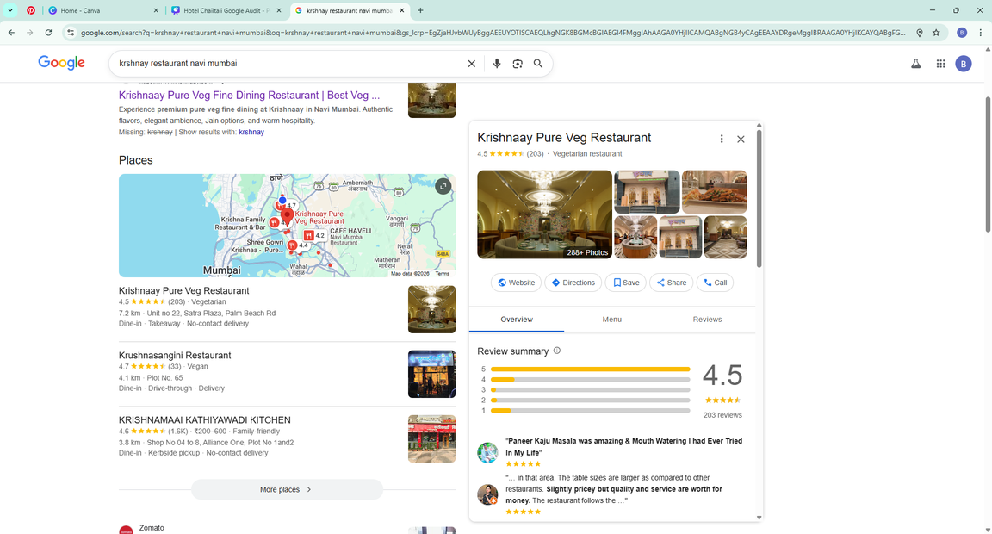Expand the map to full view

443,186
